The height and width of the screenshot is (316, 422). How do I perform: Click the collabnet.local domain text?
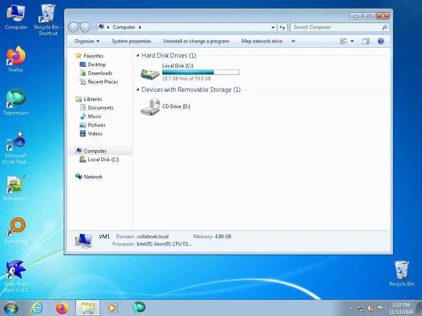152,237
